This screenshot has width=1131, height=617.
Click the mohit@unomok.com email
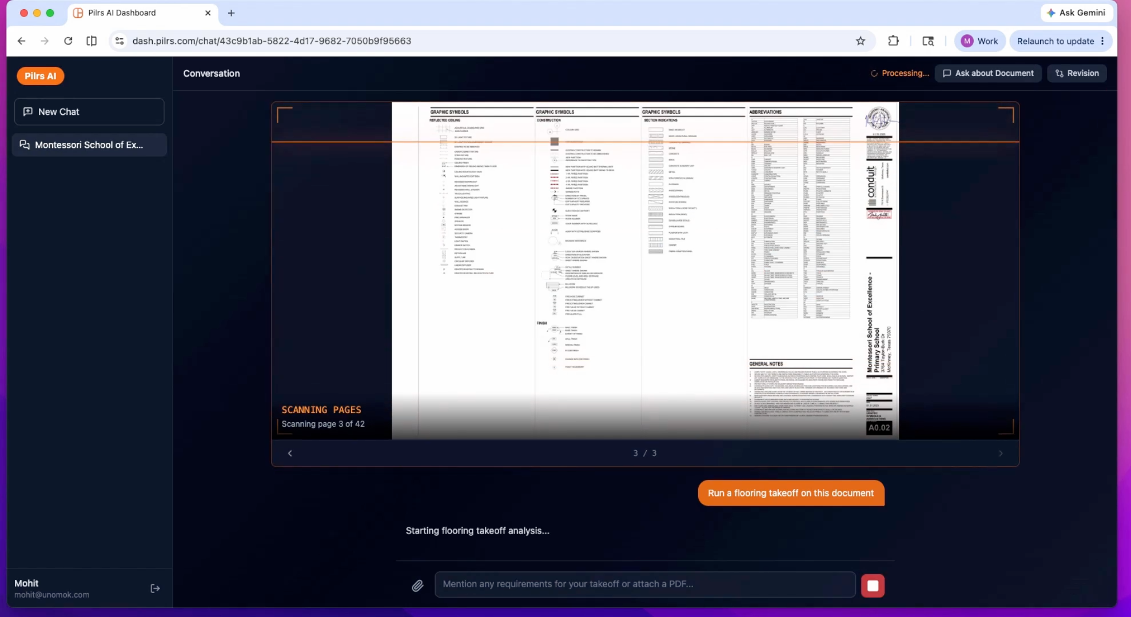pyautogui.click(x=51, y=595)
